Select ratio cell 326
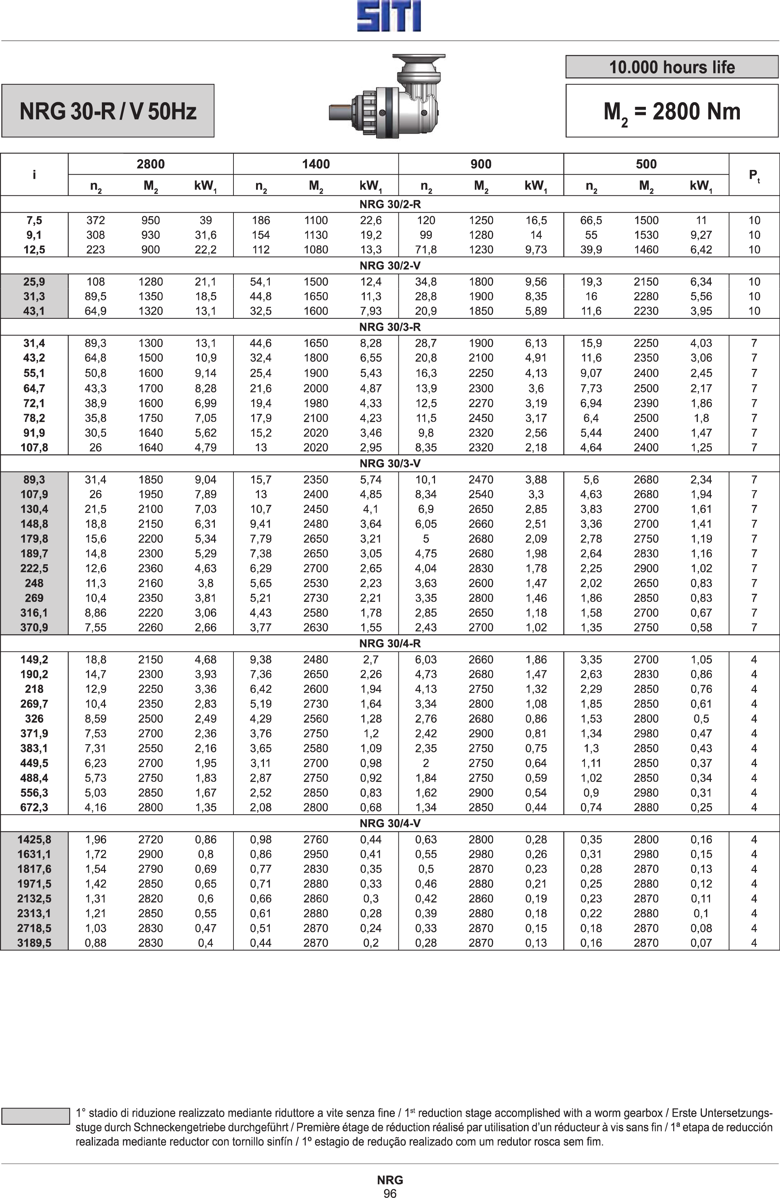780x1198 pixels. point(34,719)
